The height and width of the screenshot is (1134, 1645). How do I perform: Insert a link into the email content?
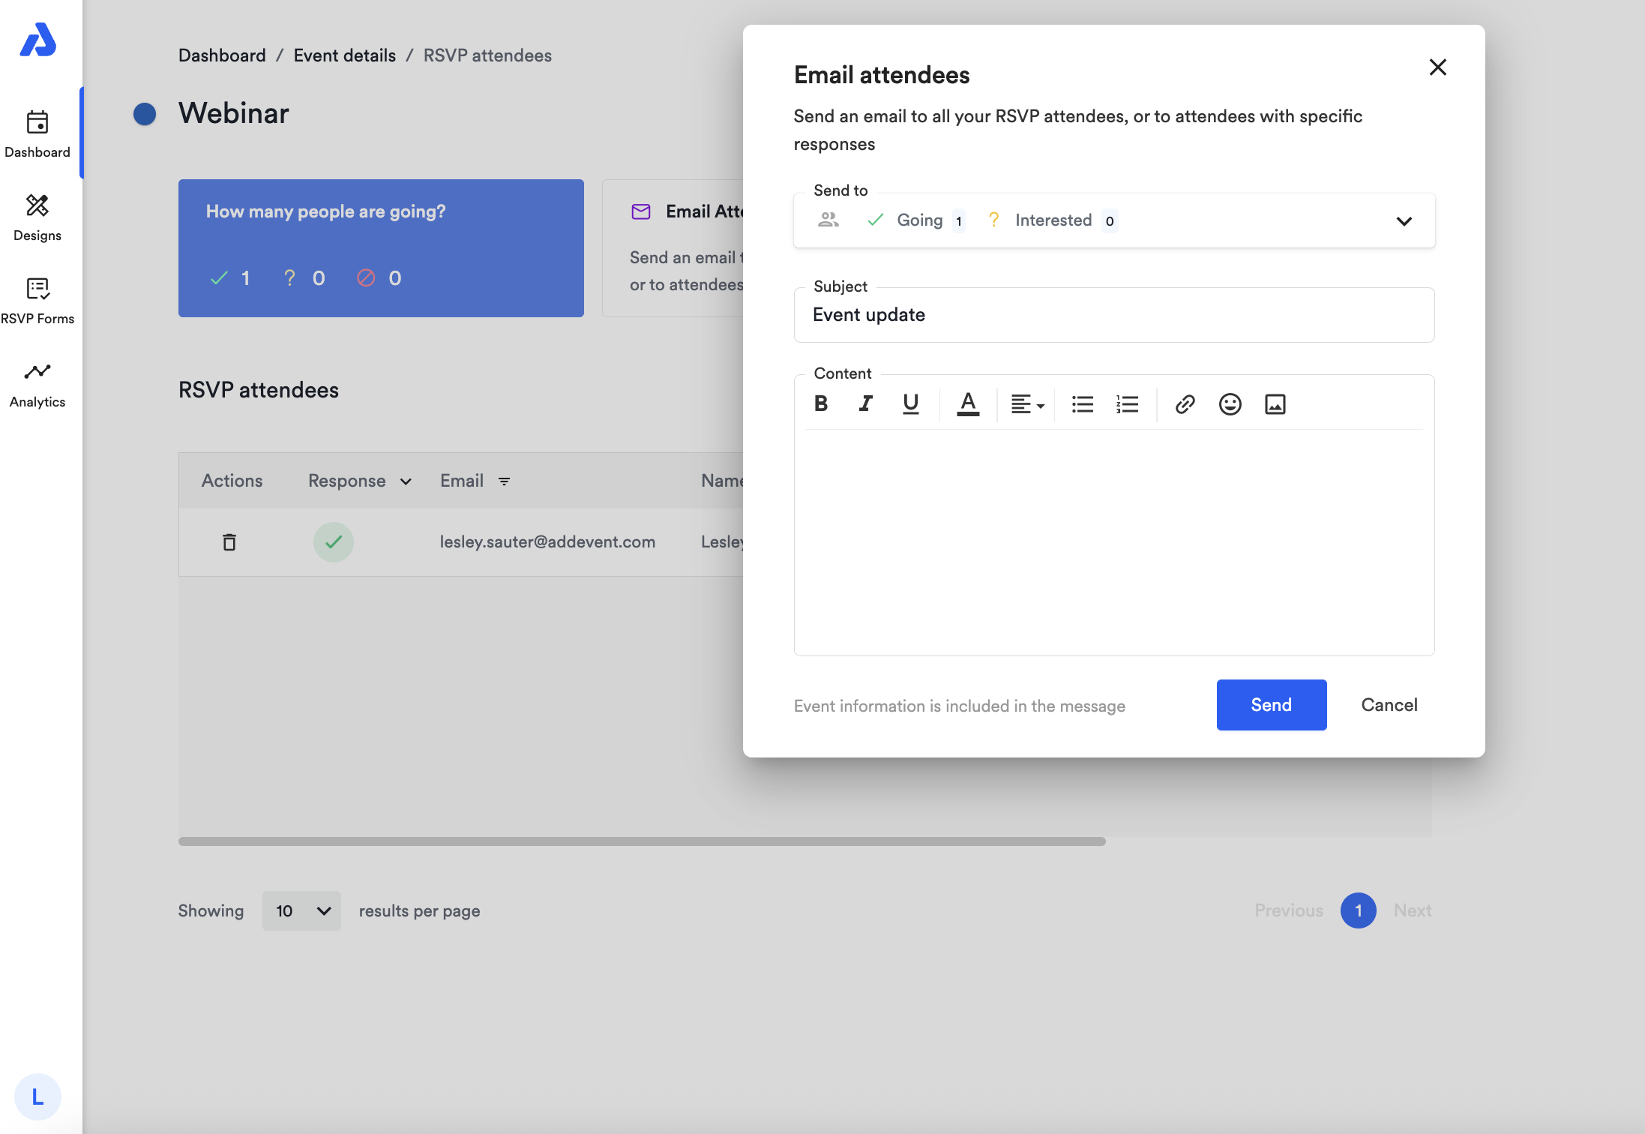pos(1185,404)
